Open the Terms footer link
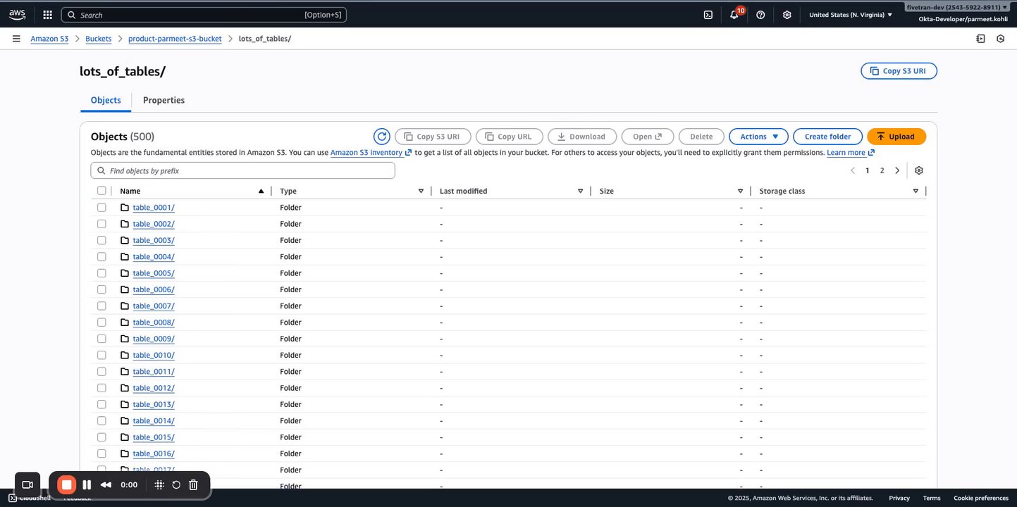Screen dimensions: 1017x507 [x=932, y=498]
